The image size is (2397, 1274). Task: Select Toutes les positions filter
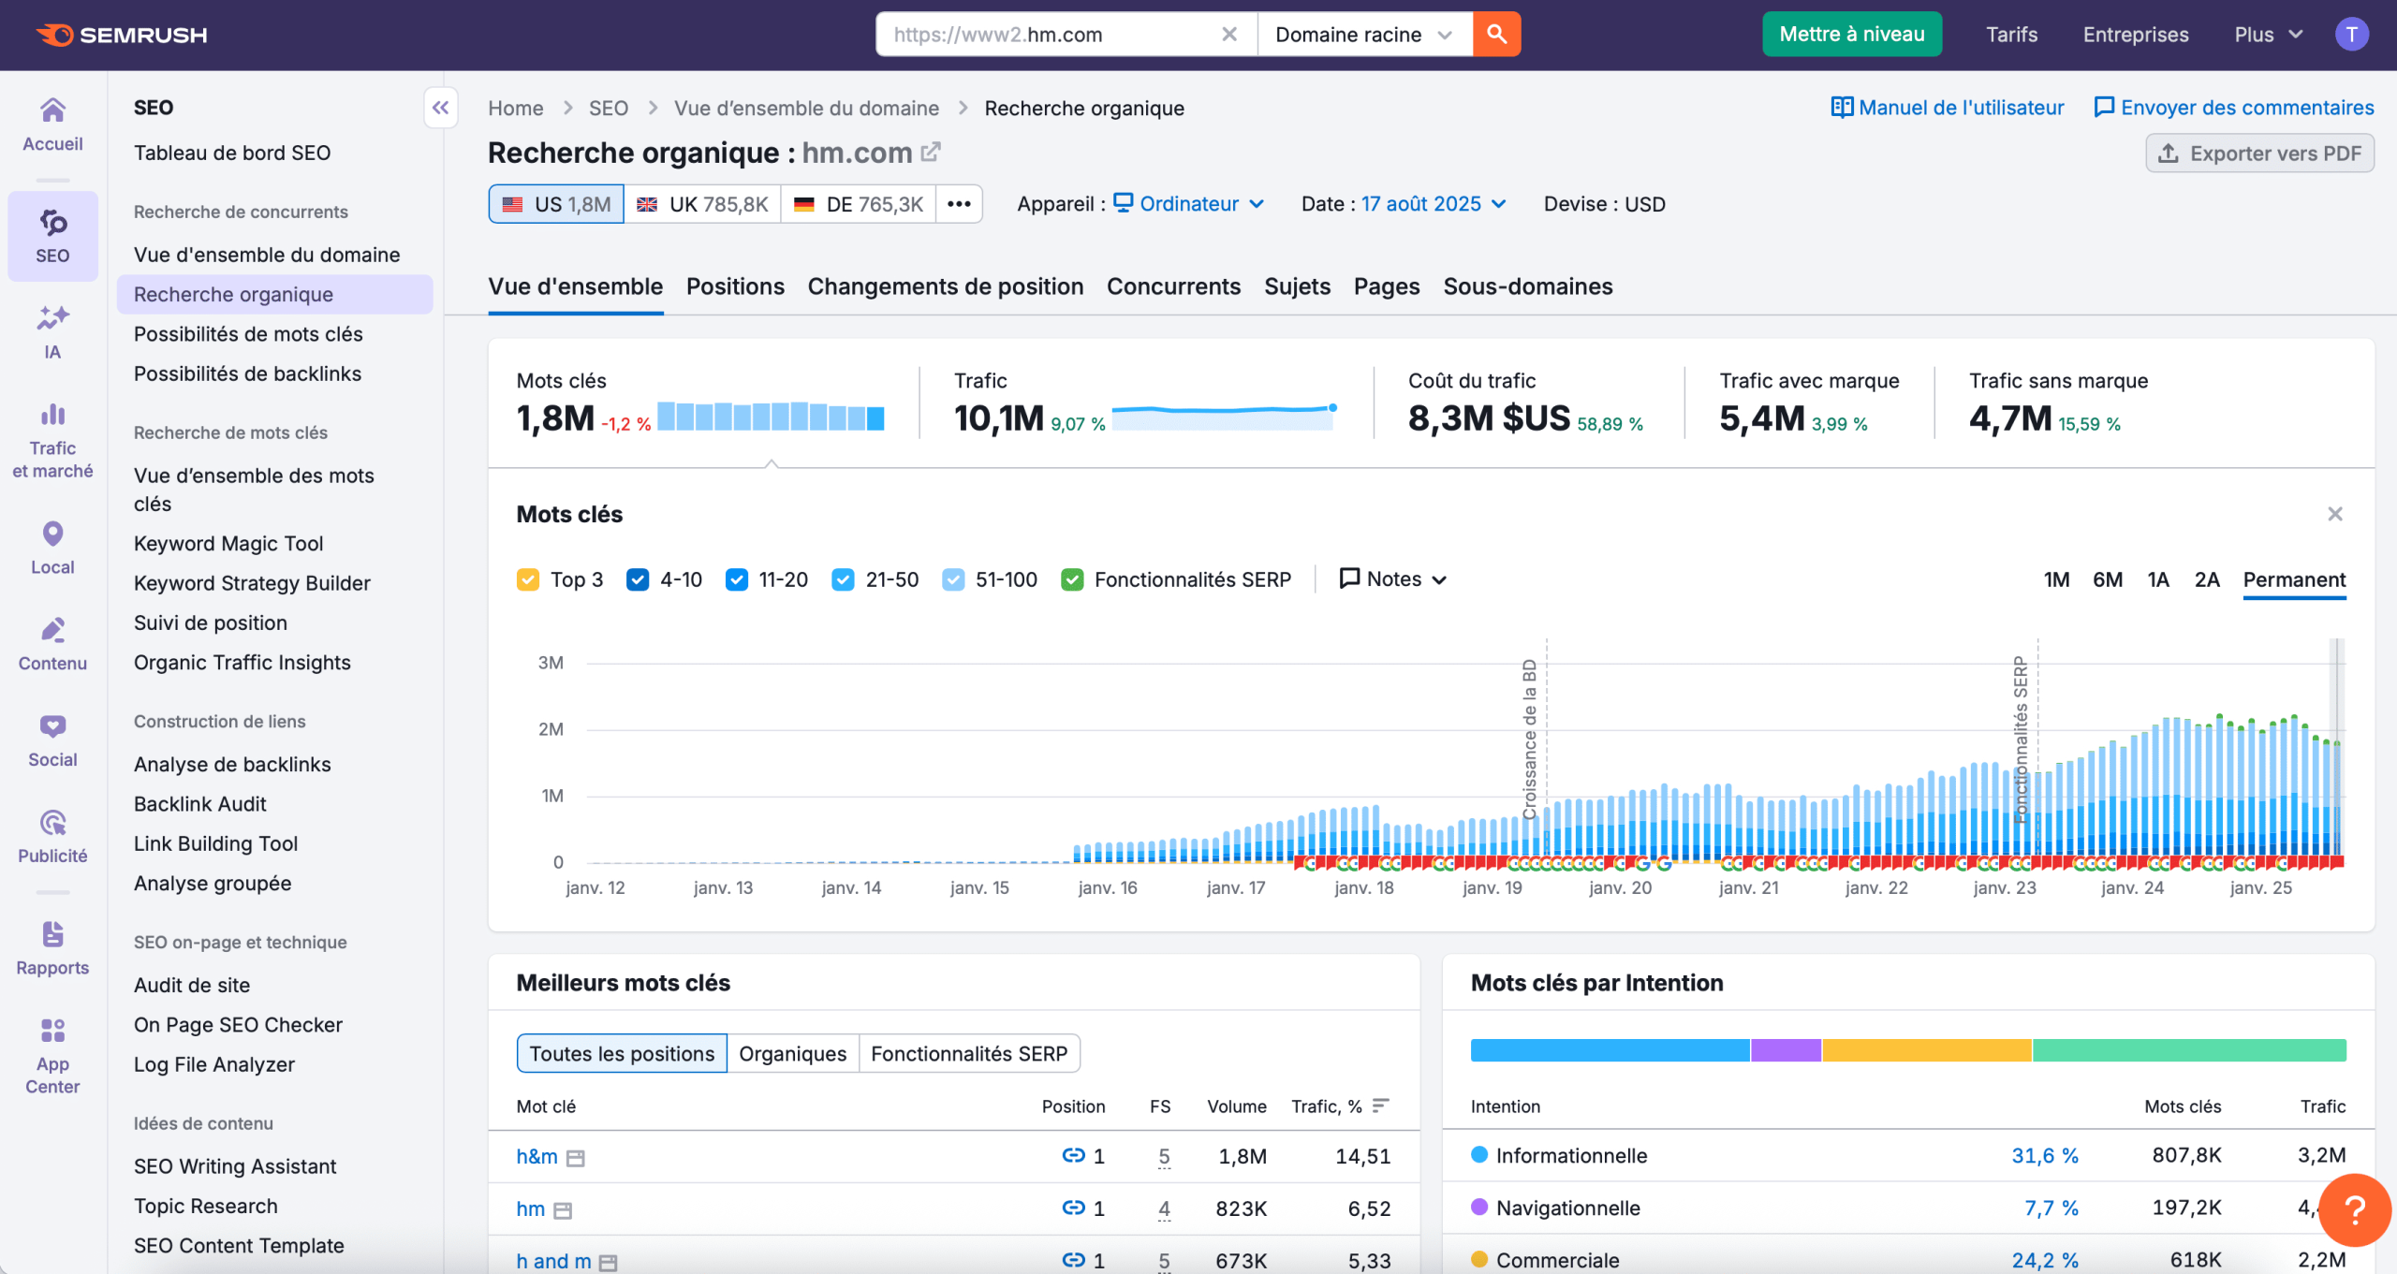[x=622, y=1054]
